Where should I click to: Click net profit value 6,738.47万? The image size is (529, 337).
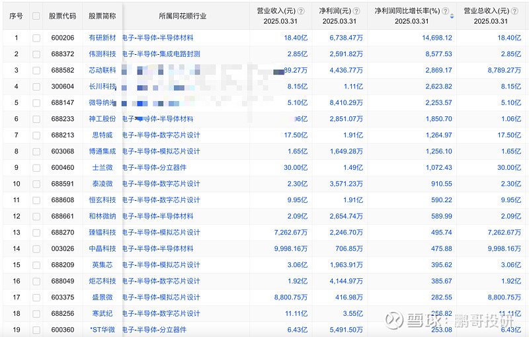346,38
